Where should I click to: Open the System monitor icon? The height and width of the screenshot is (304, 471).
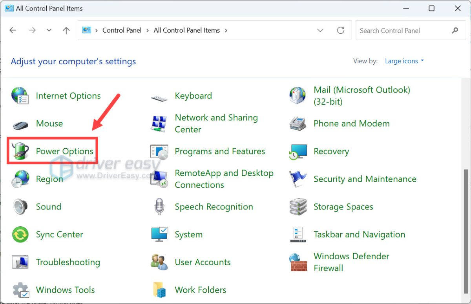tap(159, 235)
